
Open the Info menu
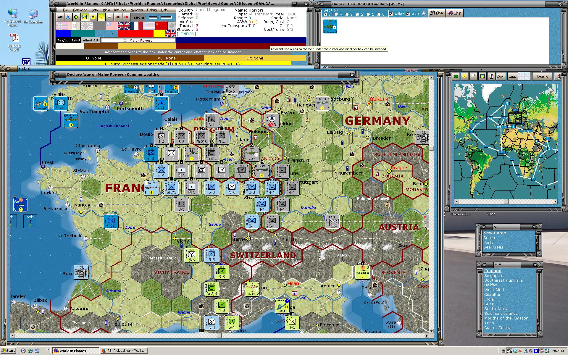95,10
